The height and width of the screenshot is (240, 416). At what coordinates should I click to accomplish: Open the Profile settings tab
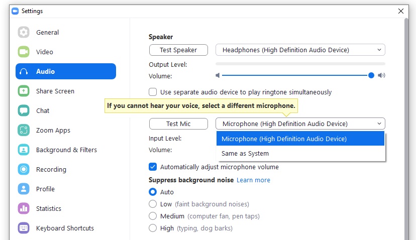[x=45, y=189]
